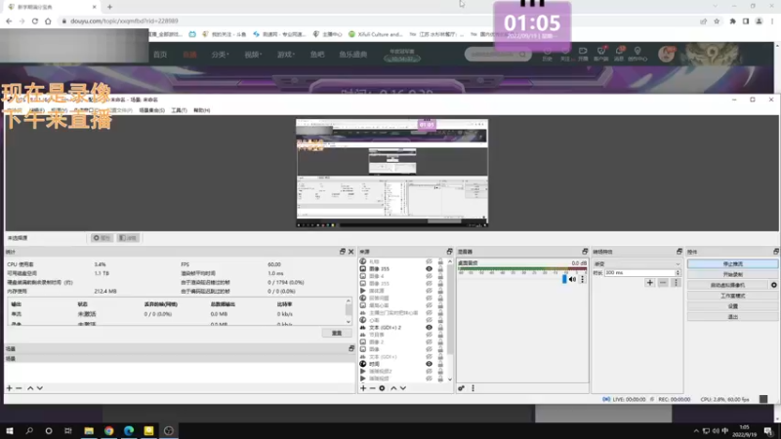781x439 pixels.
Task: Move selected source up in Sources toolbar
Action: (x=393, y=388)
